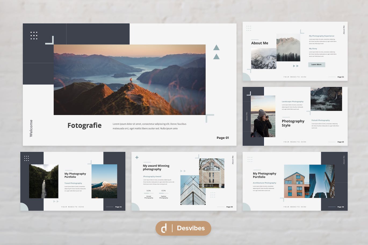The height and width of the screenshot is (245, 368).
Task: Click the My Photography Experience subheading
Action: [x=322, y=36]
